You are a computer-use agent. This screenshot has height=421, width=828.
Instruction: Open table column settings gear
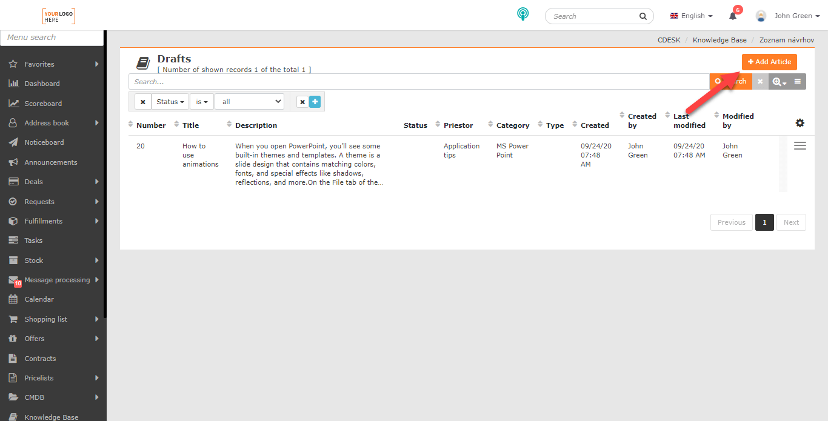point(800,123)
